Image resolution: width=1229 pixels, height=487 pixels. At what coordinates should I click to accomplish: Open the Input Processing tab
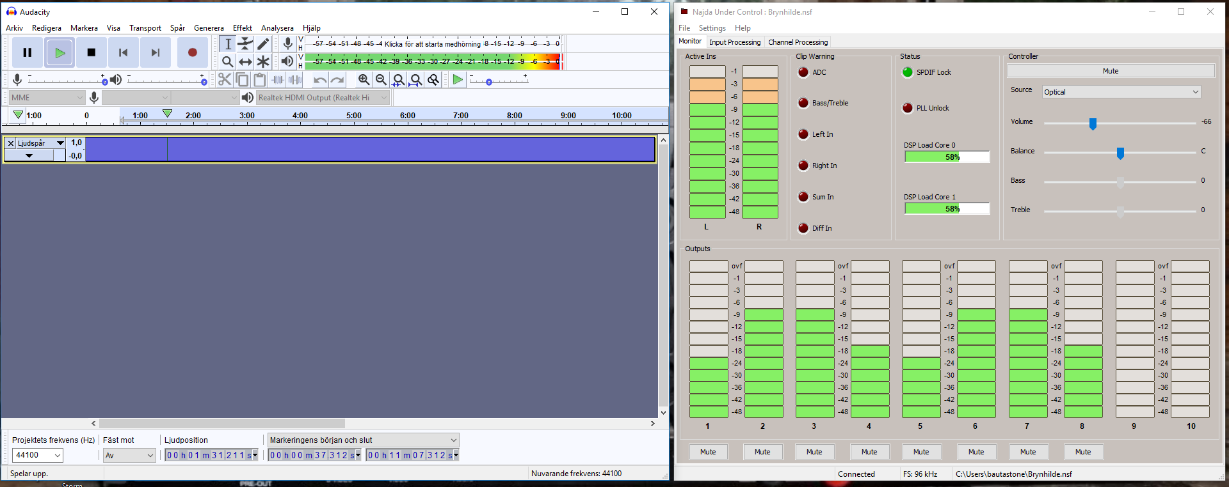click(x=734, y=42)
